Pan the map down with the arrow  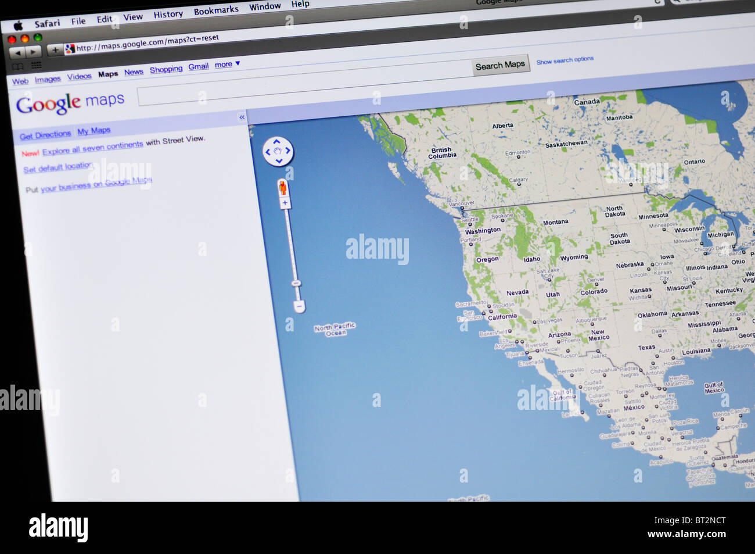(279, 161)
